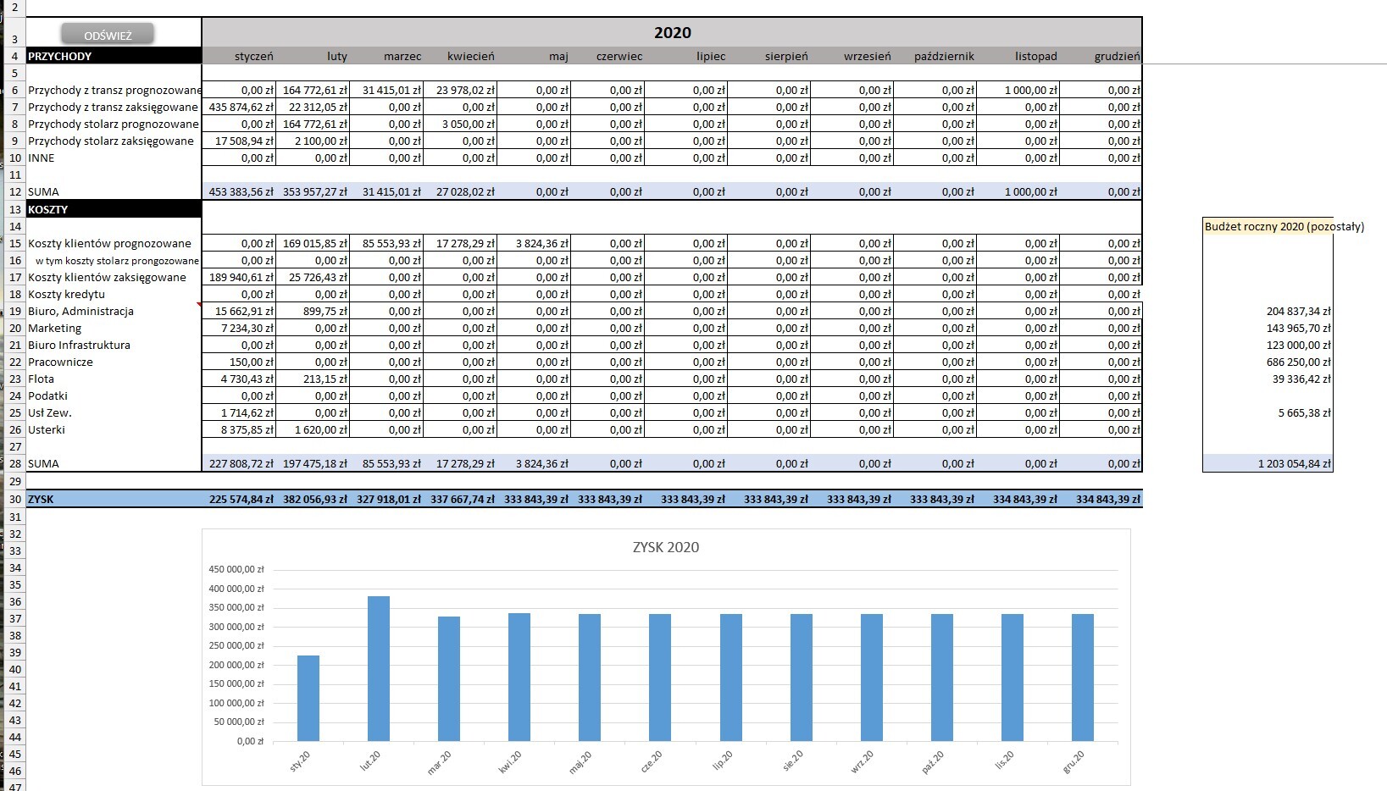Screen dimensions: 1387x791
Task: Select cell 3 050,00 zł in kwiecień
Action: point(460,124)
